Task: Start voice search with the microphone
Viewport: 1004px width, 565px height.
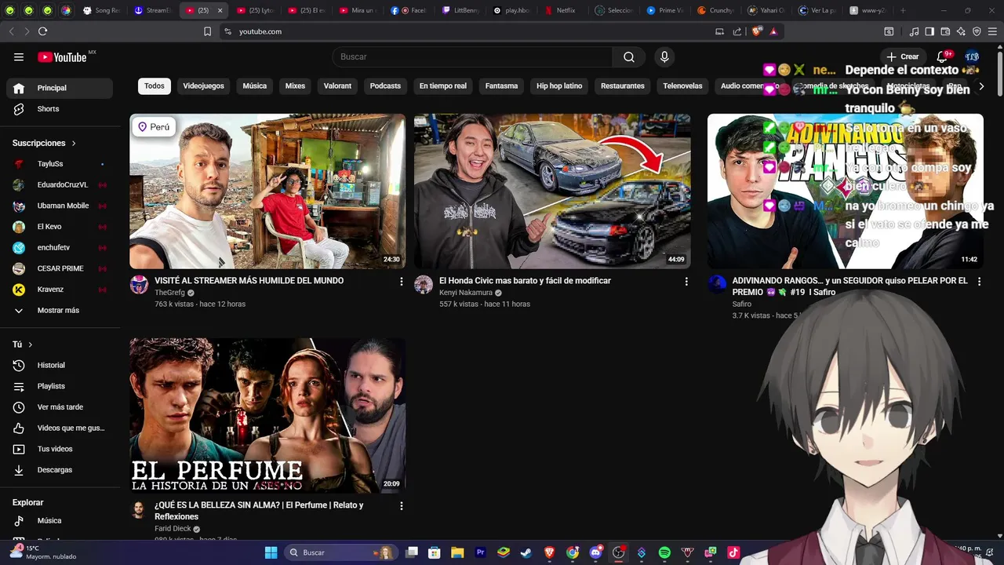Action: pyautogui.click(x=664, y=56)
